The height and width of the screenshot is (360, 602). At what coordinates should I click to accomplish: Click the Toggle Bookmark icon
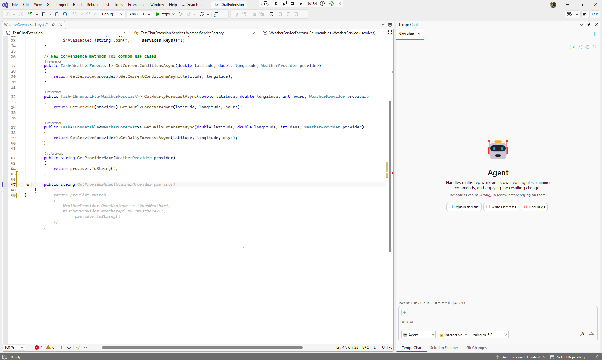click(272, 14)
